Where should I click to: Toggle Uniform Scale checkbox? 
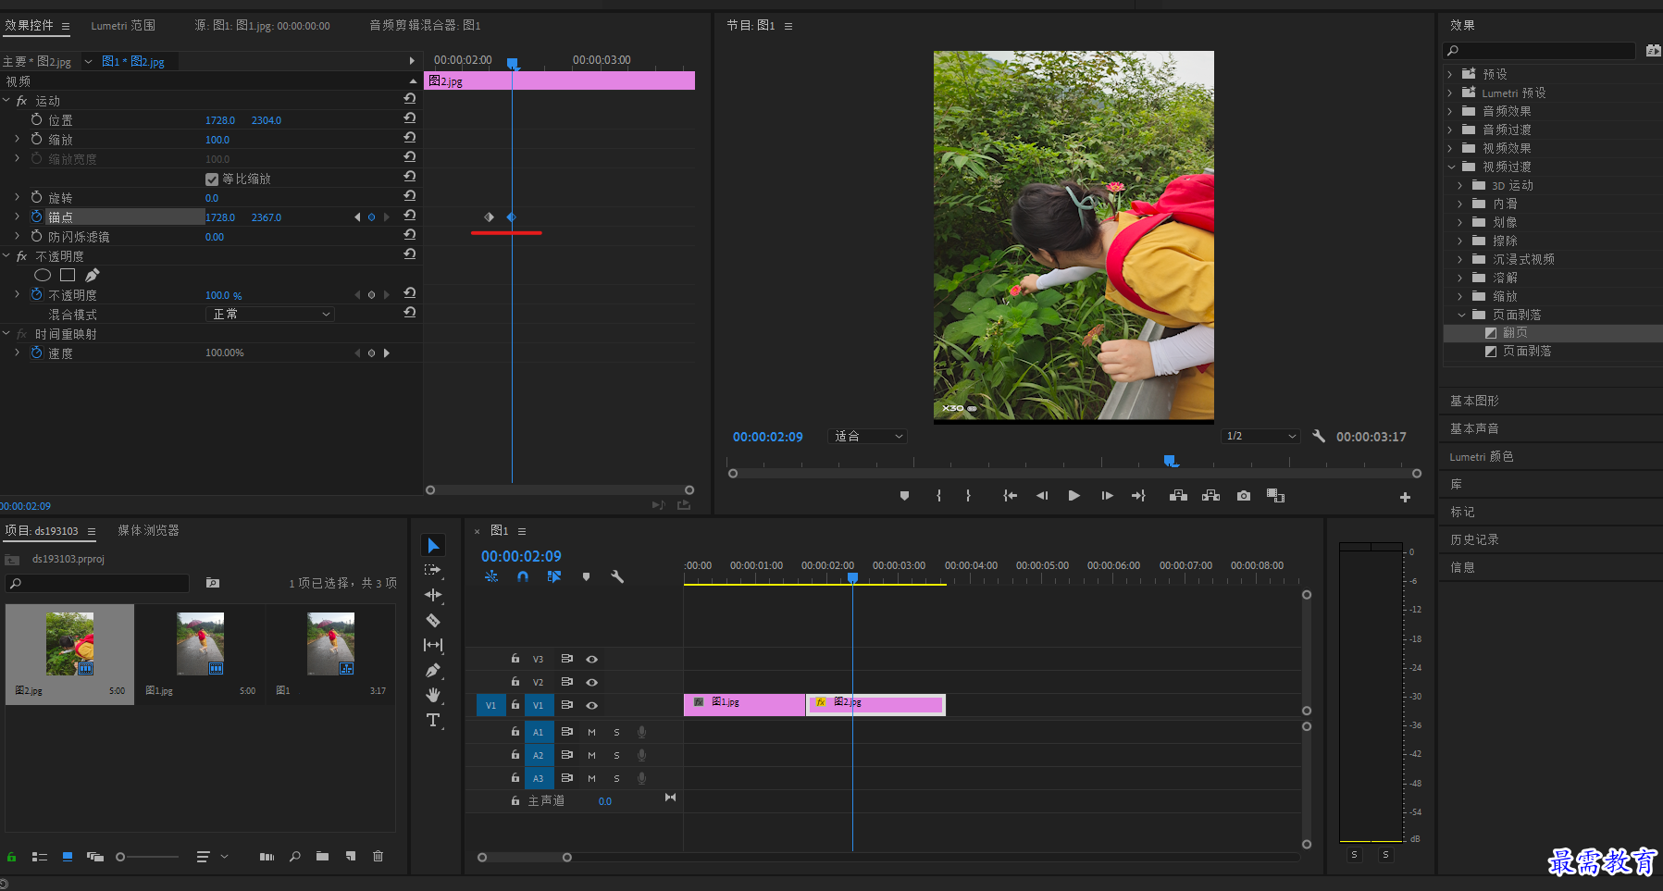[x=212, y=179]
